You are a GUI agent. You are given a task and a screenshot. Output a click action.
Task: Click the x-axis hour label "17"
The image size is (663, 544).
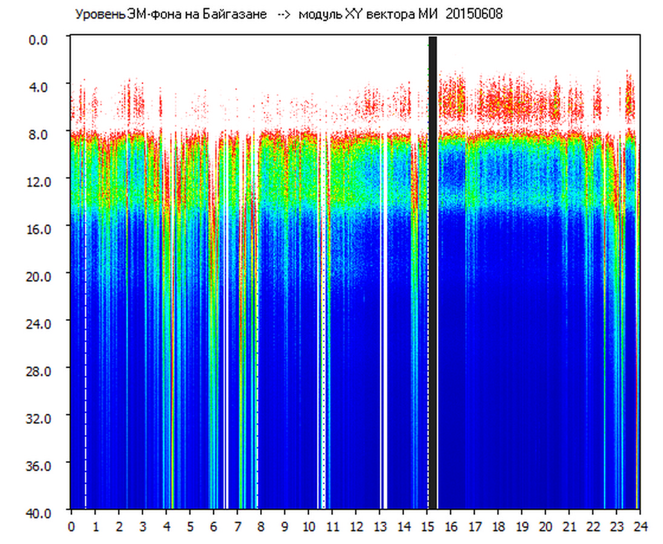(x=475, y=526)
